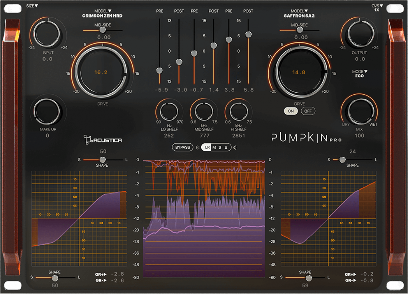408x294 pixels.
Task: Toggle the BYPASS button
Action: click(x=183, y=147)
